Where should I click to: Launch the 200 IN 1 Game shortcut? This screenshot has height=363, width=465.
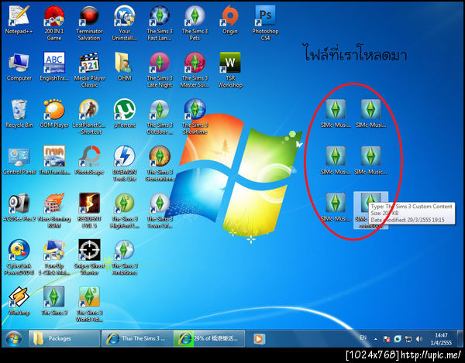pos(54,23)
